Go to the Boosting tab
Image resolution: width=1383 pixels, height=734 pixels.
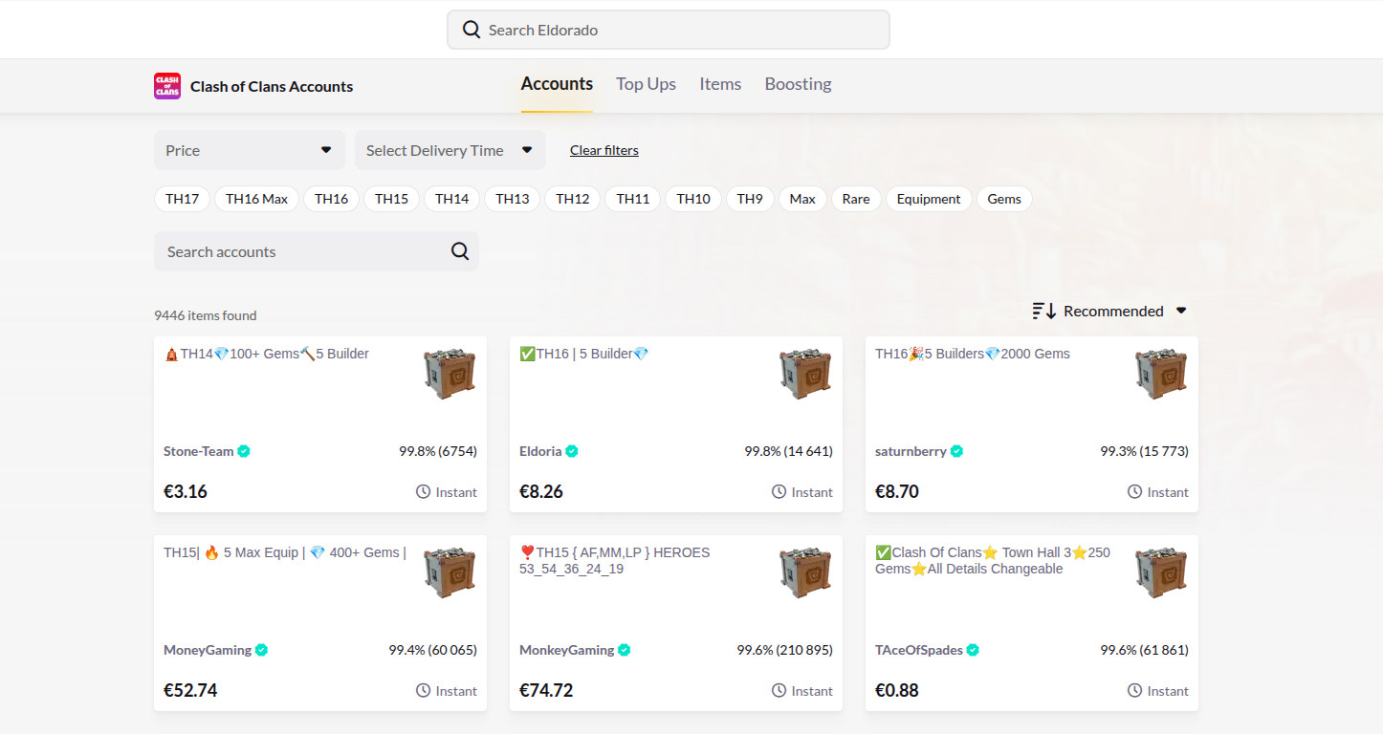pyautogui.click(x=798, y=84)
